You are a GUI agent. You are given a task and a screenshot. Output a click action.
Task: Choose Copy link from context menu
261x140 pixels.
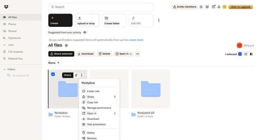click(x=99, y=102)
